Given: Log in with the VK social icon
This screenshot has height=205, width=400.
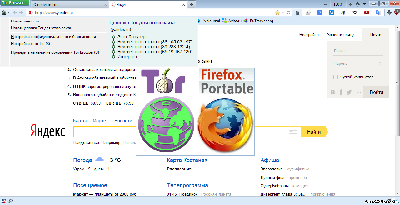Looking at the screenshot, I should tap(333, 92).
